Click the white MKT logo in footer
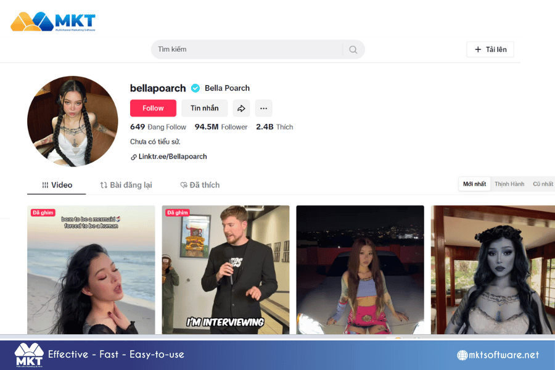 [29, 355]
